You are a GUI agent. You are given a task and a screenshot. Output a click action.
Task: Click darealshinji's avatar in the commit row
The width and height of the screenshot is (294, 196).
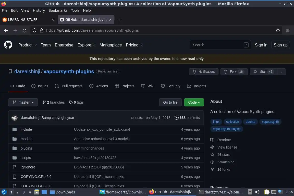(x=15, y=118)
